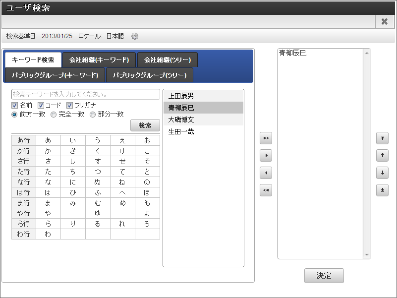Open settings via the gear icon
Viewport: 397px width, 298px height.
click(135, 36)
